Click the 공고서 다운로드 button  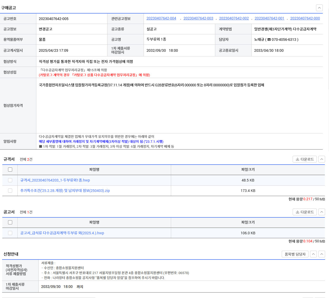(x=305, y=212)
